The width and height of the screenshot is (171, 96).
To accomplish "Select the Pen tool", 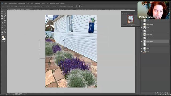I will [x=2, y=27].
